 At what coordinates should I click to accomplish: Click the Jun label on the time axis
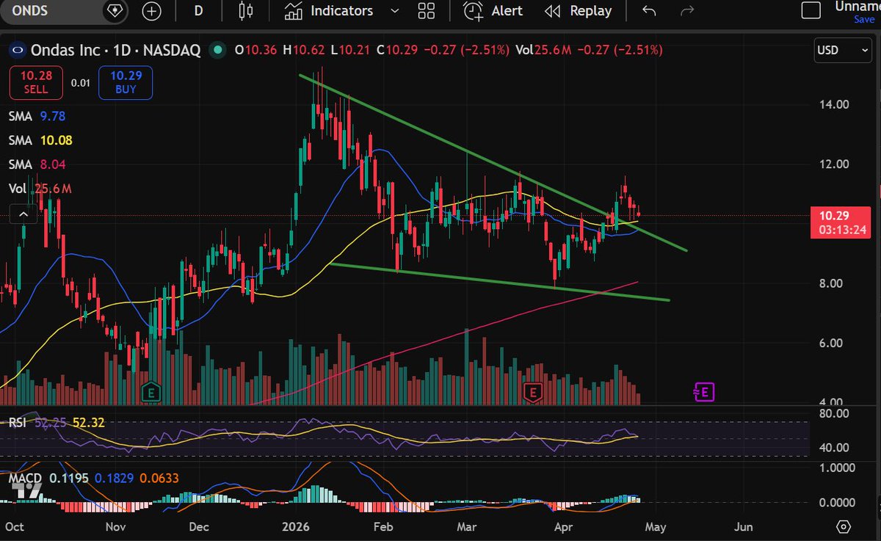744,527
